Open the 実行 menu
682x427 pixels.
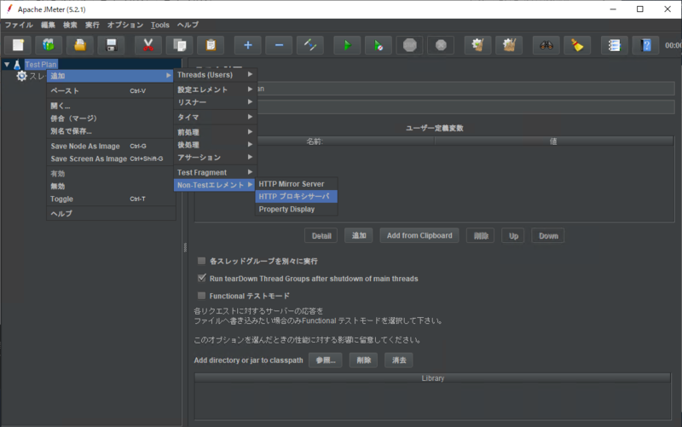click(92, 25)
